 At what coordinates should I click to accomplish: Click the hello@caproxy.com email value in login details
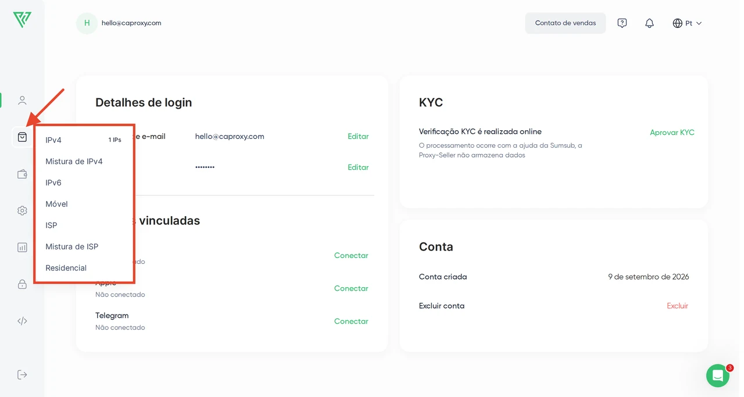click(230, 136)
